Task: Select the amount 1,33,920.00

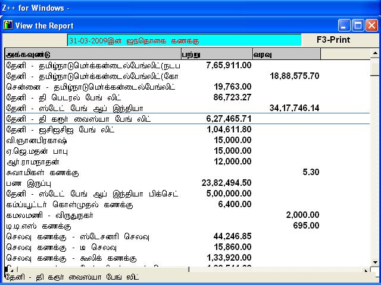Action: (x=229, y=257)
